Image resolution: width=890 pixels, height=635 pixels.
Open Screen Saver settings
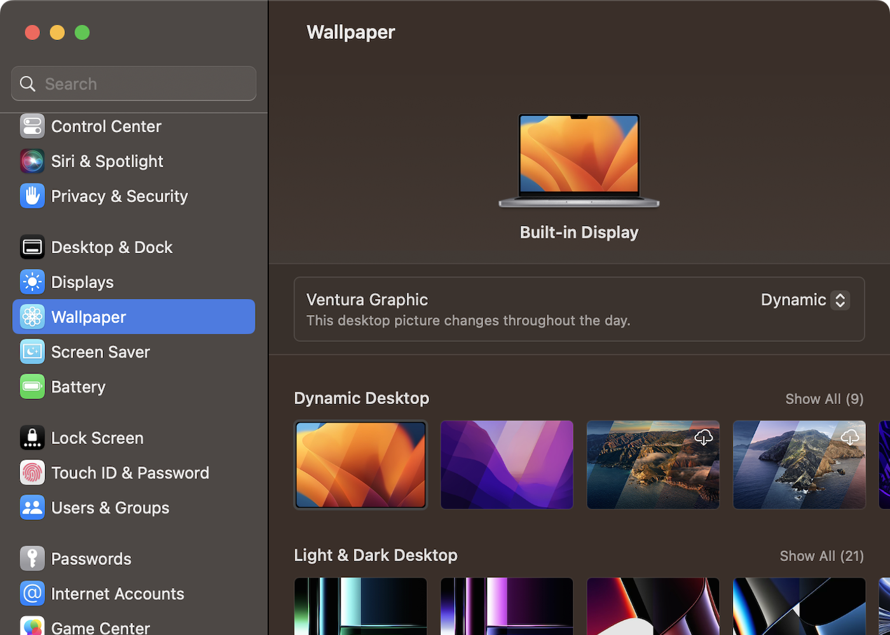pos(32,351)
